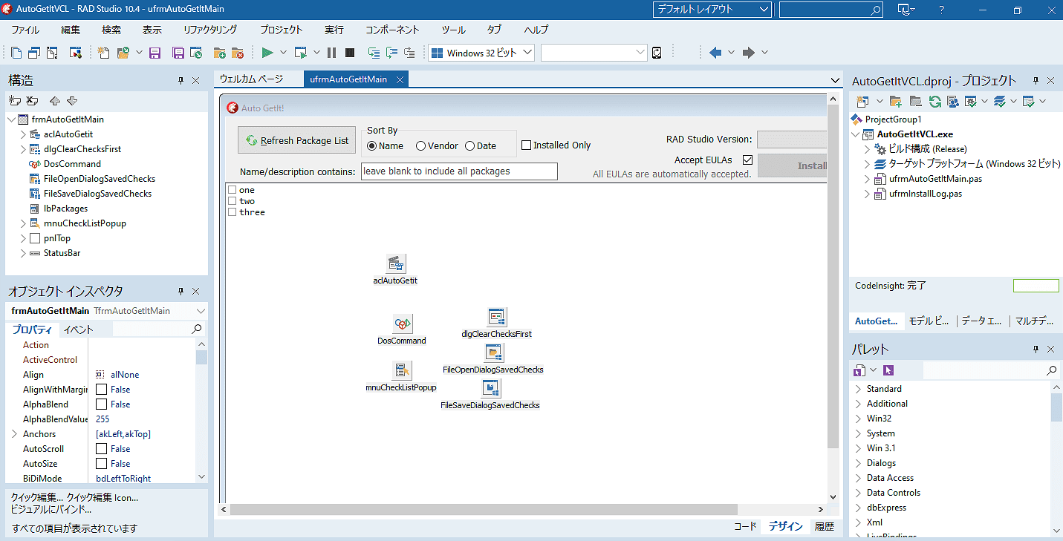This screenshot has height=541, width=1063.
Task: Expand the ビルド構成 (Release) project node
Action: click(867, 149)
